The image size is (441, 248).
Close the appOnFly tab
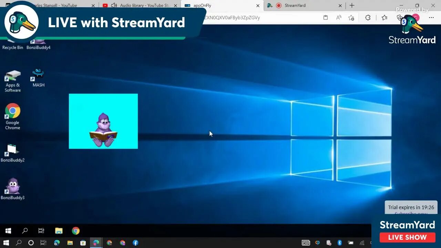click(x=258, y=6)
